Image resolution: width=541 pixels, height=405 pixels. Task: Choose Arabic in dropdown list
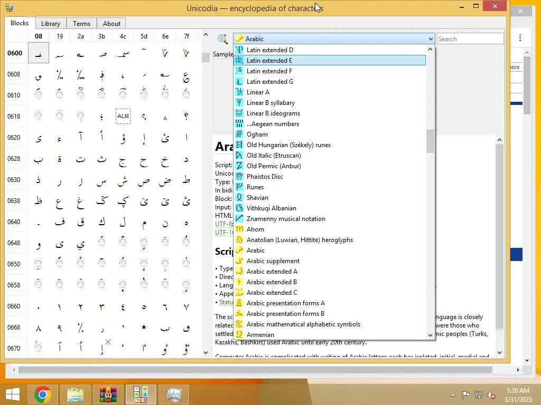click(x=330, y=250)
